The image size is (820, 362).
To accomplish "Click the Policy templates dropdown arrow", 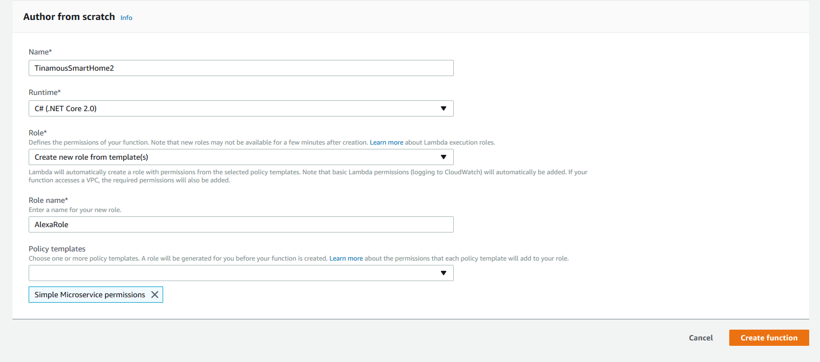I will click(443, 273).
